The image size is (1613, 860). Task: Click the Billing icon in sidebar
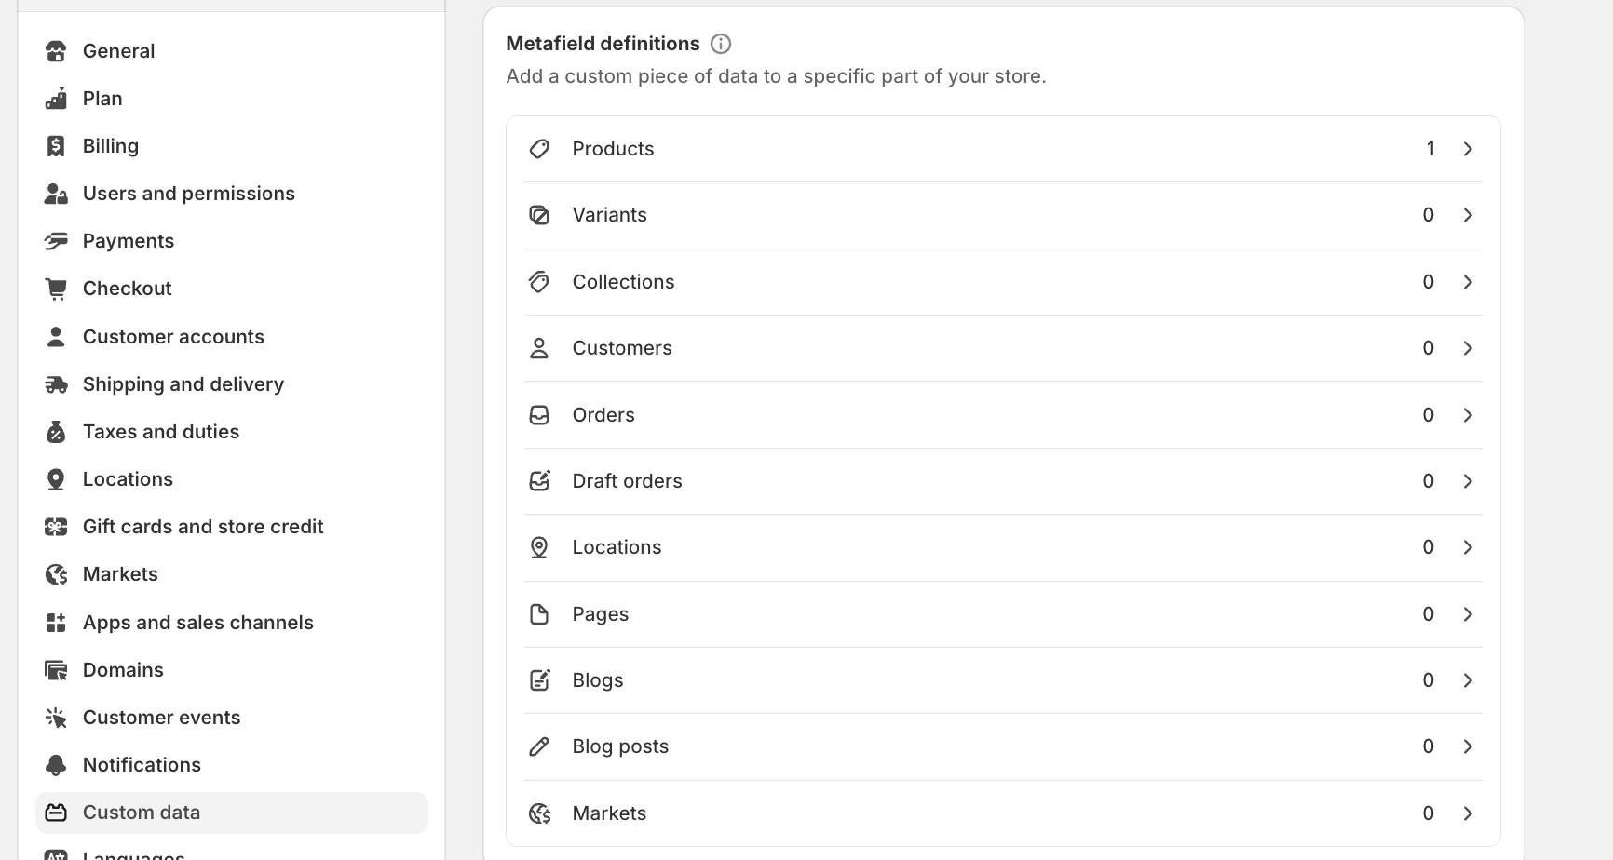(56, 146)
